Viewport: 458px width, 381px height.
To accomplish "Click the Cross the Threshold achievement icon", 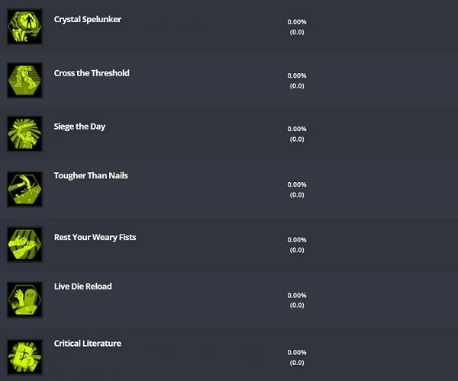I will pos(25,80).
